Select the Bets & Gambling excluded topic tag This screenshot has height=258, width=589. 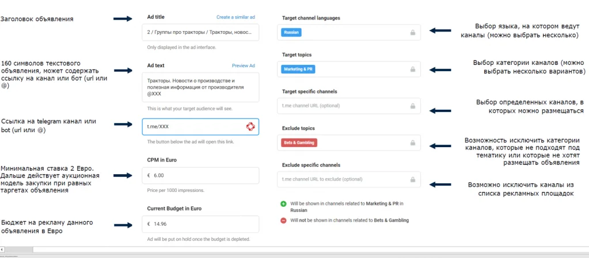[299, 143]
